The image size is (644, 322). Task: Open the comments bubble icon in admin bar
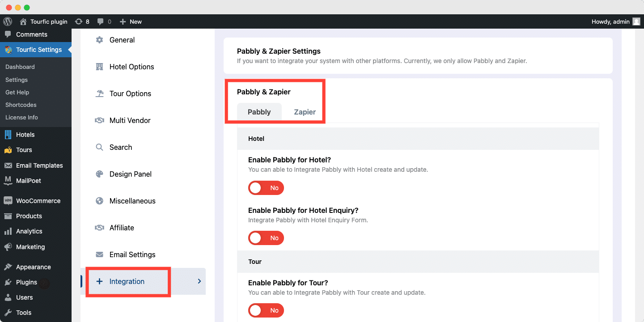(x=101, y=21)
